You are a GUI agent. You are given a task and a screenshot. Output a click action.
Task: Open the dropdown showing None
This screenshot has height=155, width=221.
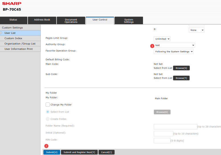point(197,30)
